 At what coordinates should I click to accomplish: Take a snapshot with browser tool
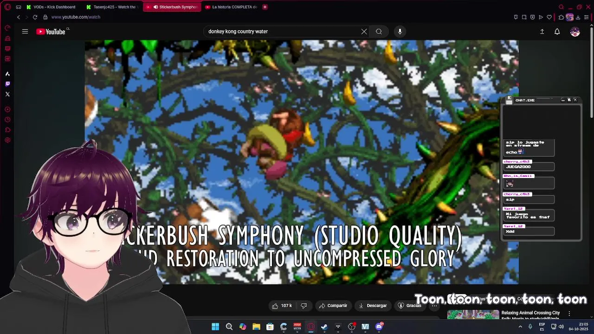(x=524, y=17)
